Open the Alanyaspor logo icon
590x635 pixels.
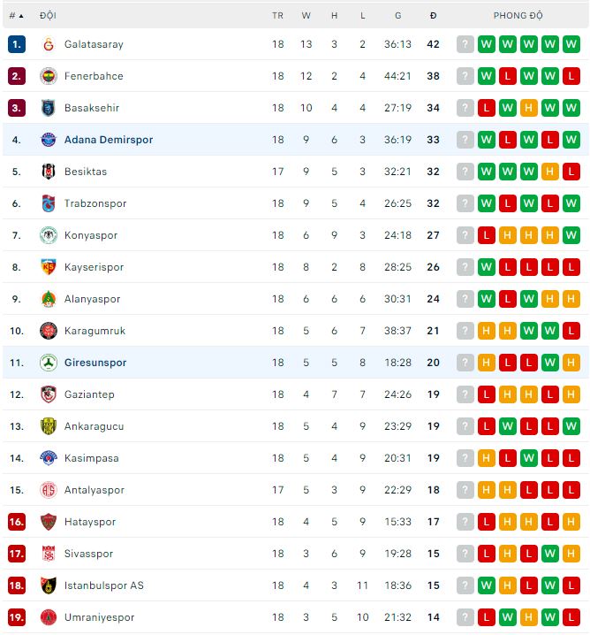(48, 299)
